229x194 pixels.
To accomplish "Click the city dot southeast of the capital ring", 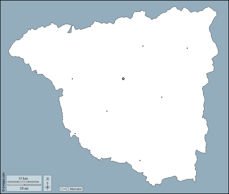I will (x=162, y=97).
